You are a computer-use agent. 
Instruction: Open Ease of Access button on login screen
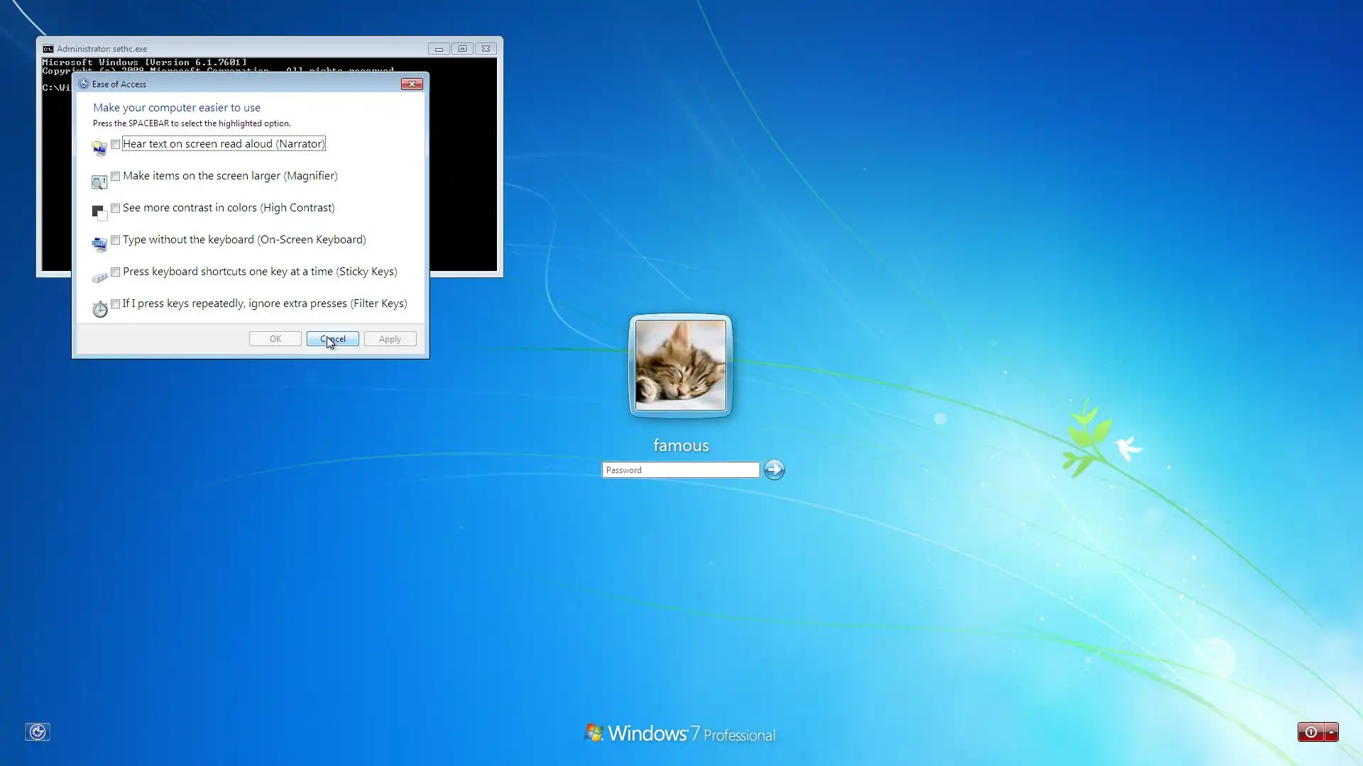click(38, 731)
